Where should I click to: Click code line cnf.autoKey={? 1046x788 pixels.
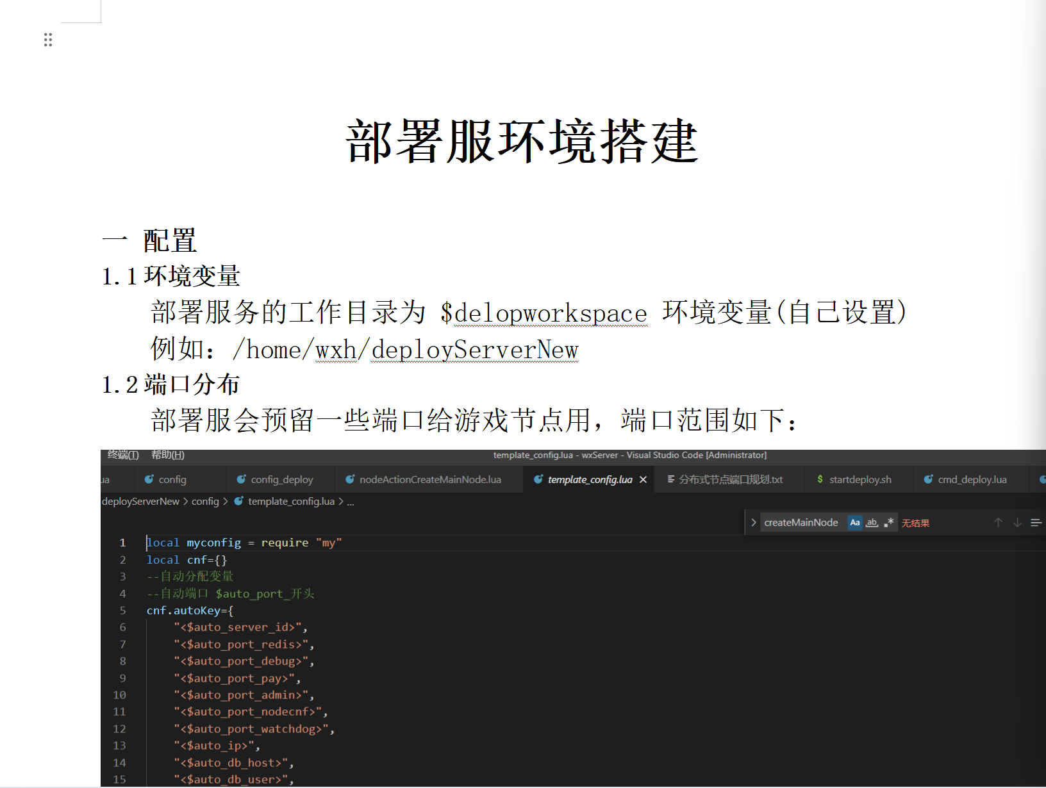tap(190, 611)
